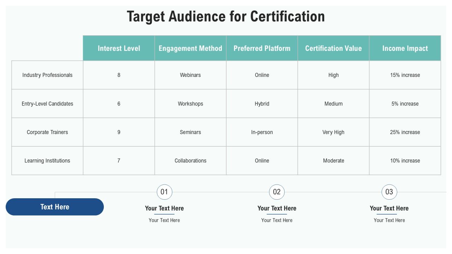Select interest level cell '8'
The width and height of the screenshot is (452, 254).
(x=119, y=75)
